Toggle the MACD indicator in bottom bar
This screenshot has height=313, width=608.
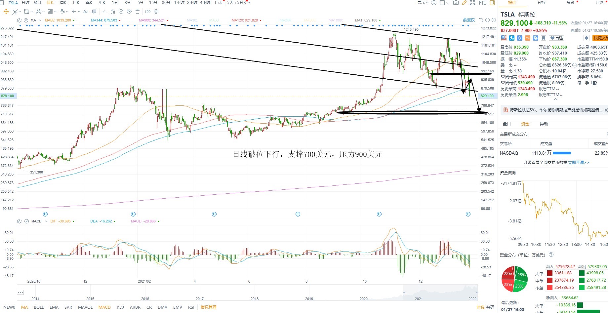click(x=104, y=307)
